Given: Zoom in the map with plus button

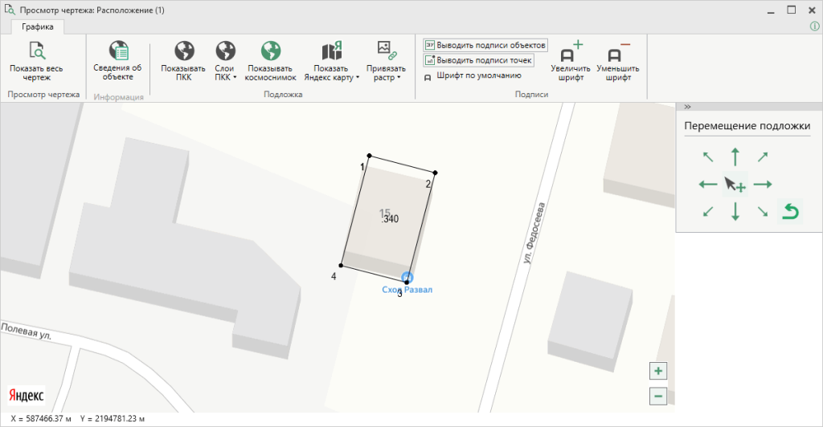Looking at the screenshot, I should tap(658, 371).
